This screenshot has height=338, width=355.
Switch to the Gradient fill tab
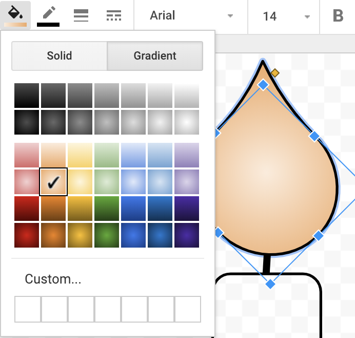[155, 56]
